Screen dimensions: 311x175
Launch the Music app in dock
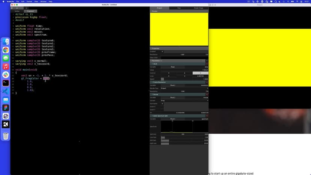click(6, 66)
